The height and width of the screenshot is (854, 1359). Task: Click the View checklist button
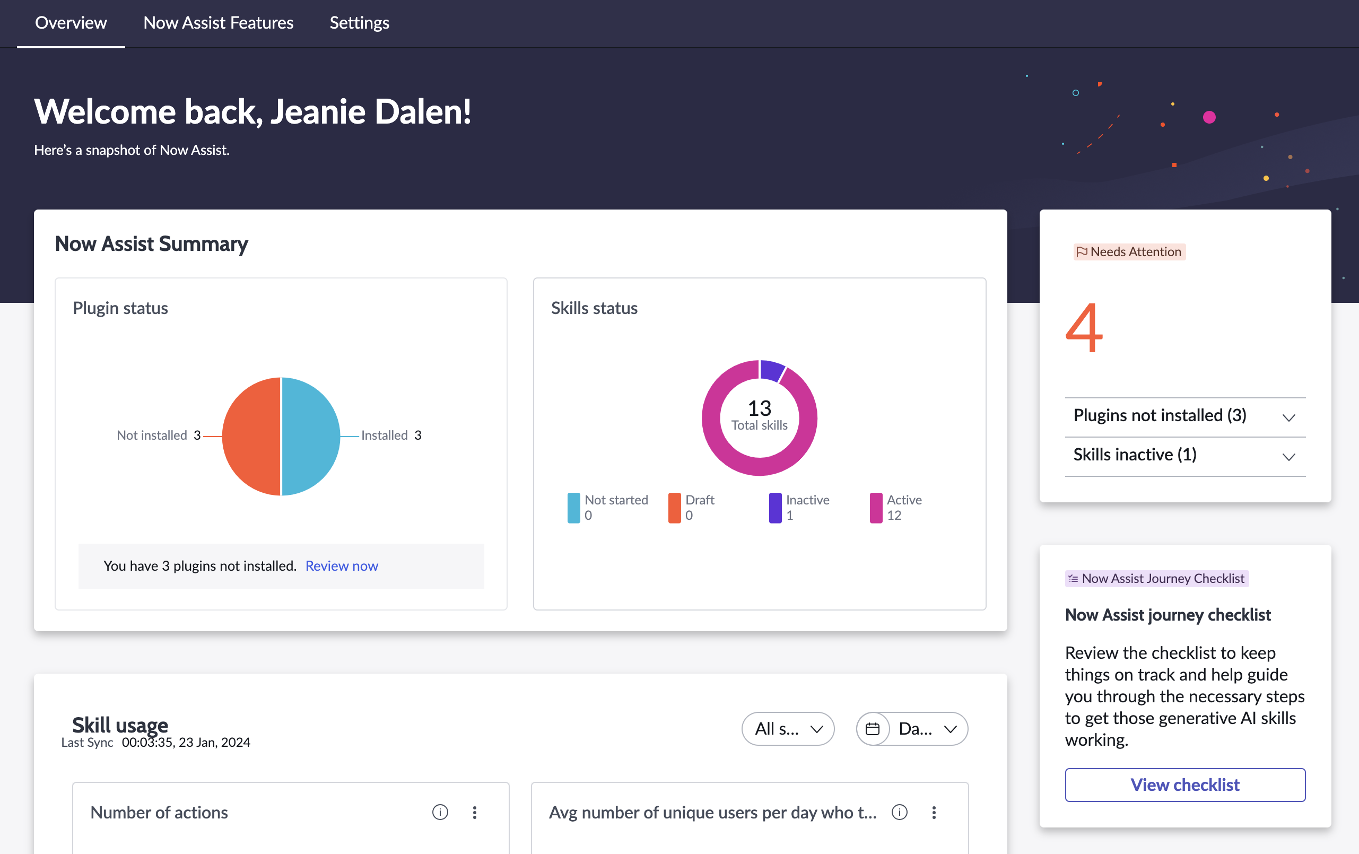(1185, 785)
